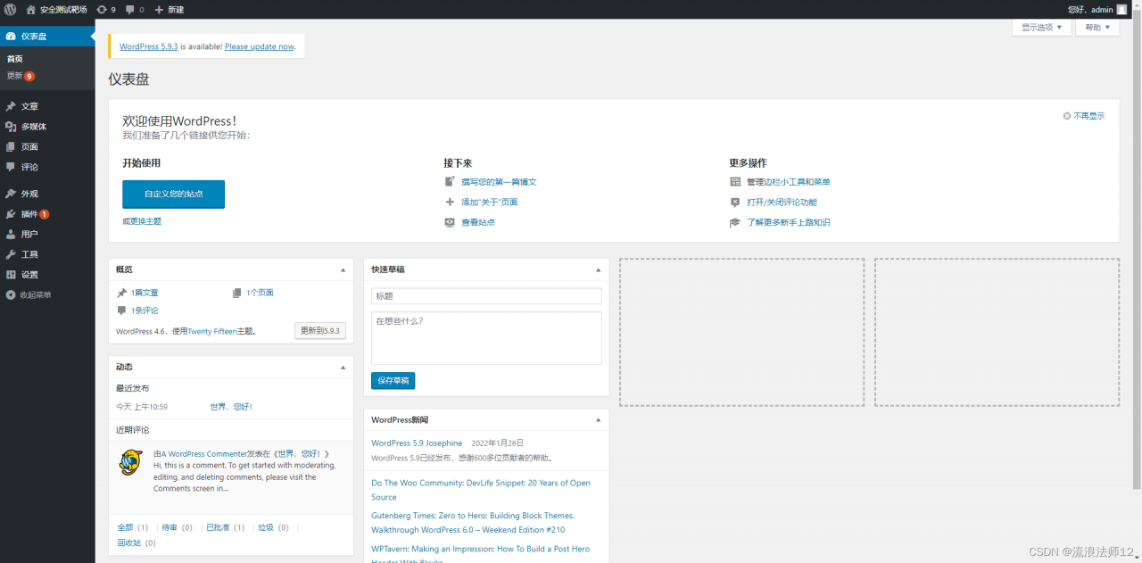This screenshot has height=563, width=1142.
Task: Click 或更换主题 link
Action: click(142, 220)
